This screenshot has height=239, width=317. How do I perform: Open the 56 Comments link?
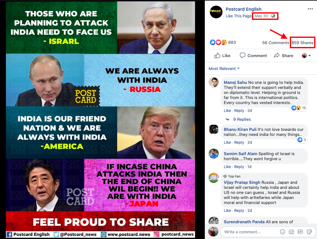point(276,43)
